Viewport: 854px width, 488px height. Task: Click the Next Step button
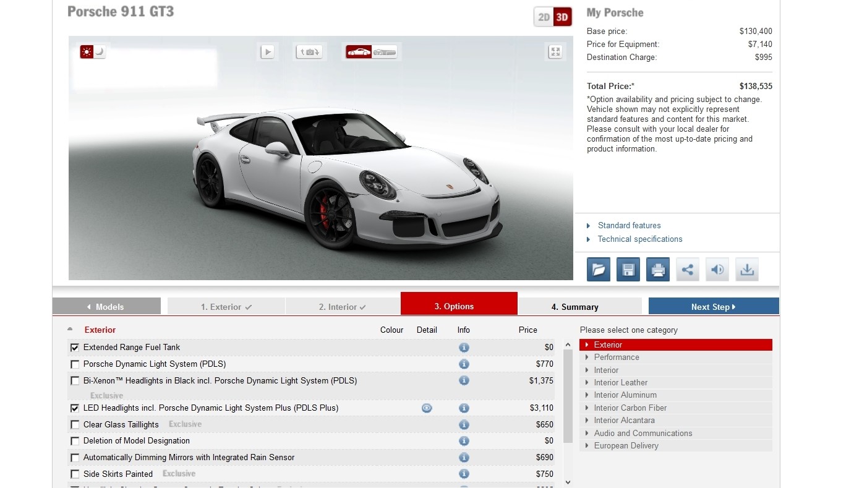(x=714, y=307)
